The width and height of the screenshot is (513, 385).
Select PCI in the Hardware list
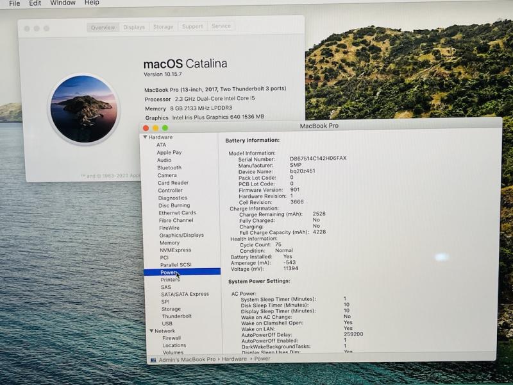(x=164, y=257)
